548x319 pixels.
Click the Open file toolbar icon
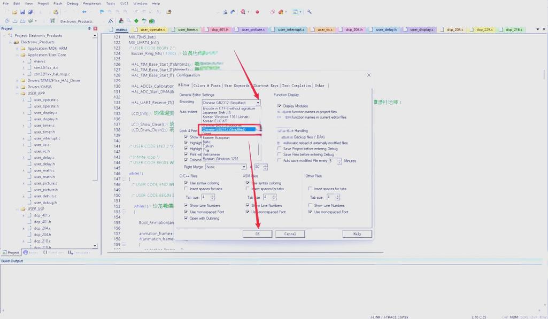(14, 12)
